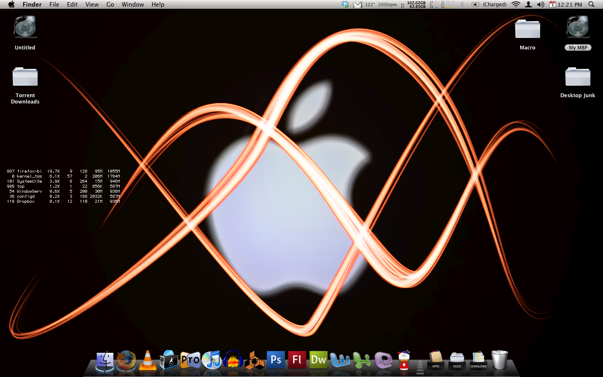Open Bluetooth status menu
This screenshot has height=377, width=603.
tap(462, 5)
